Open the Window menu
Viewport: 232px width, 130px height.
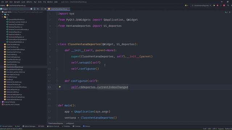click(50, 2)
